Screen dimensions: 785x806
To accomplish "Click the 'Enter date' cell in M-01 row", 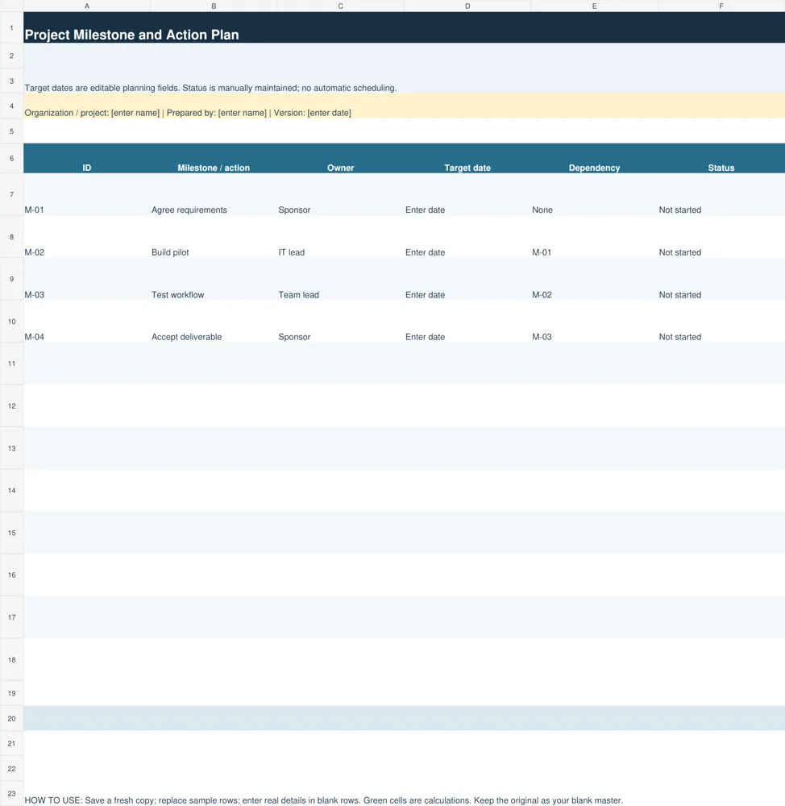I will tap(467, 195).
